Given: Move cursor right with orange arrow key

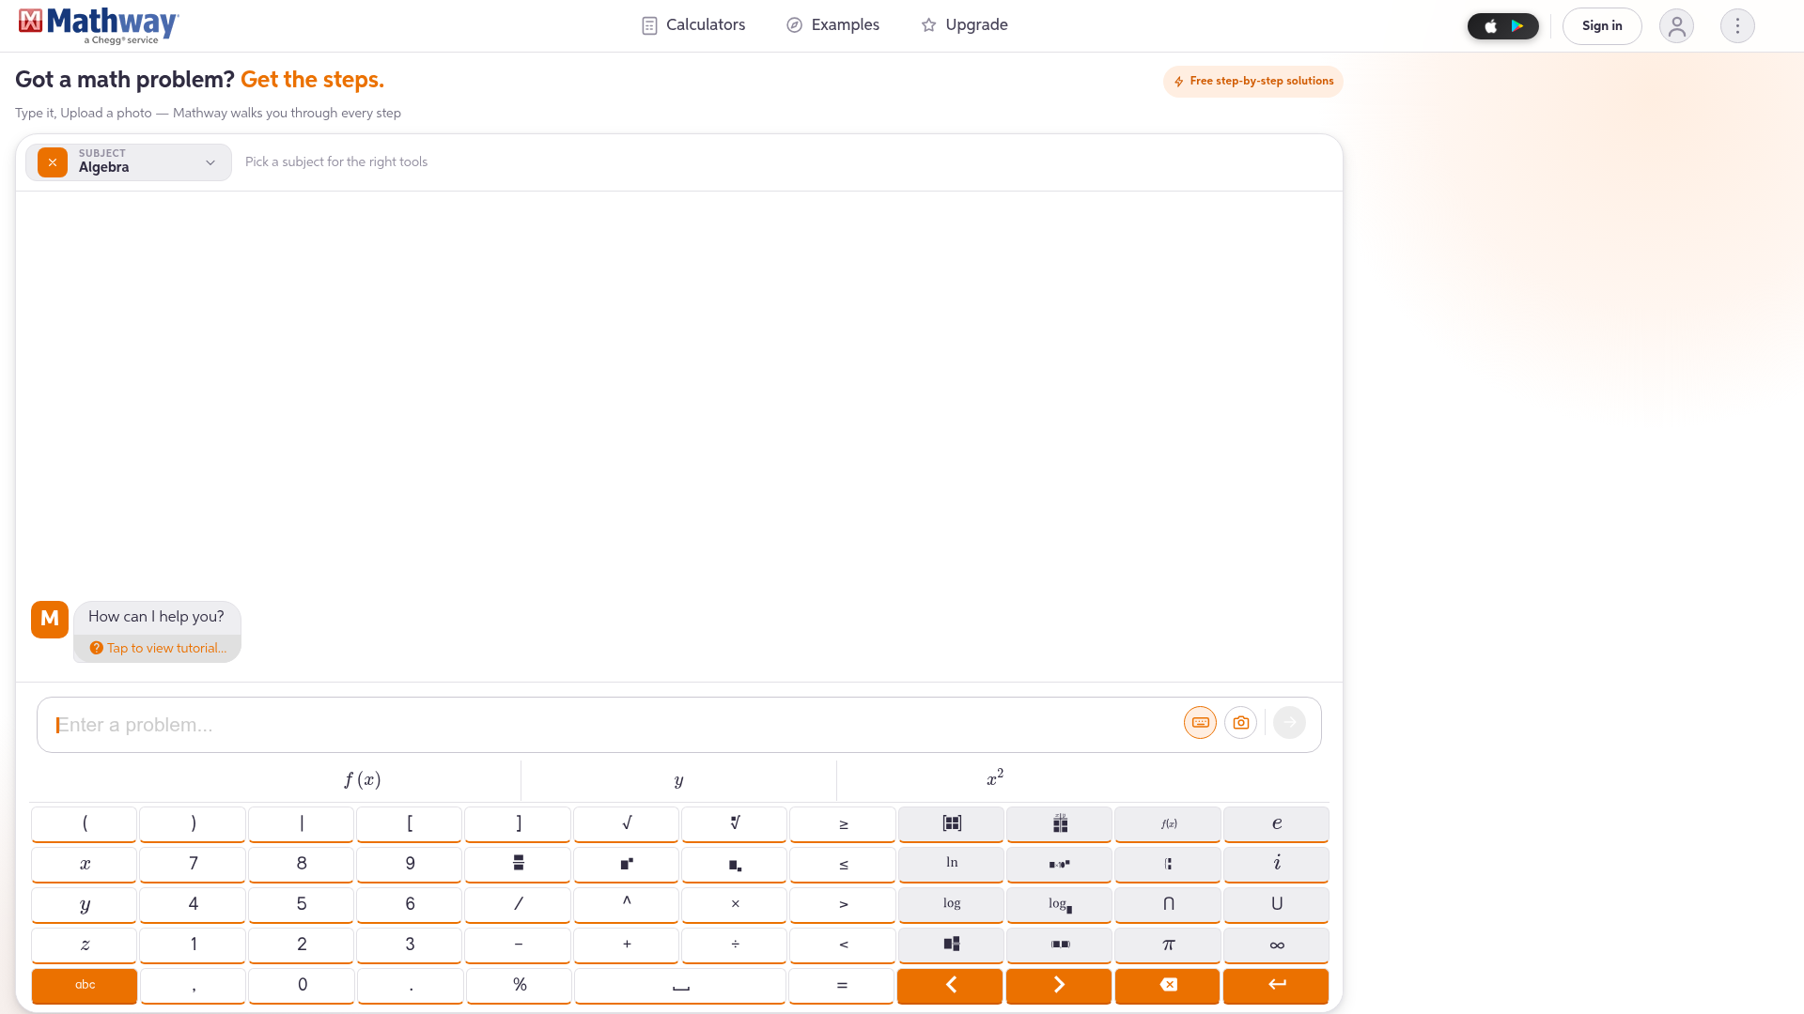Looking at the screenshot, I should (1059, 986).
